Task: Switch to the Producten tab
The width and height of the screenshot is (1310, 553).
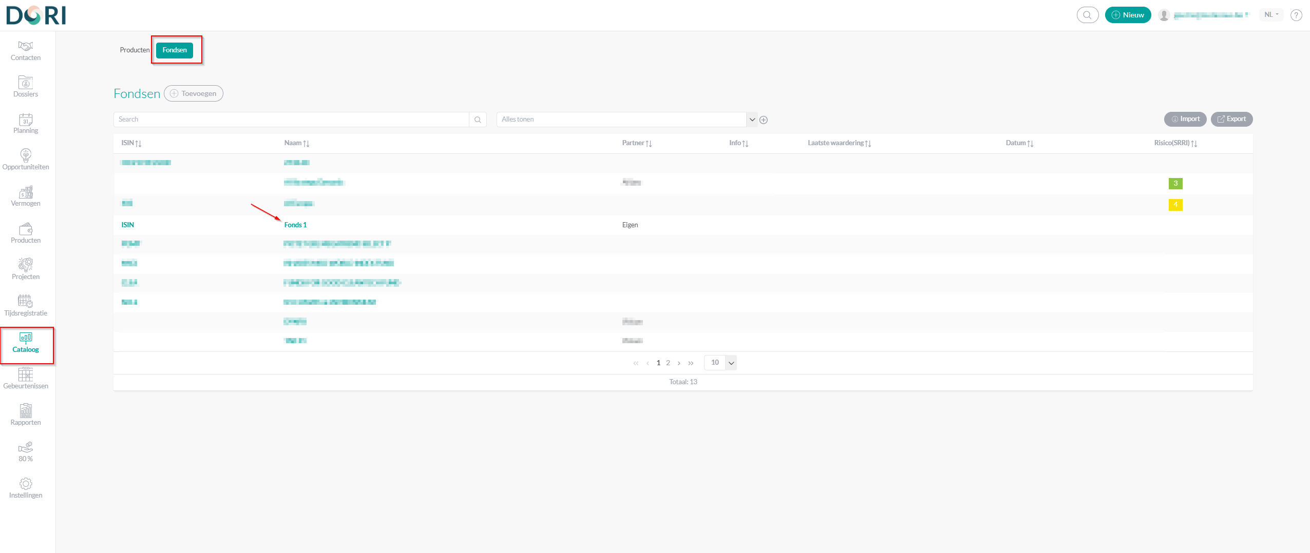Action: pos(135,50)
